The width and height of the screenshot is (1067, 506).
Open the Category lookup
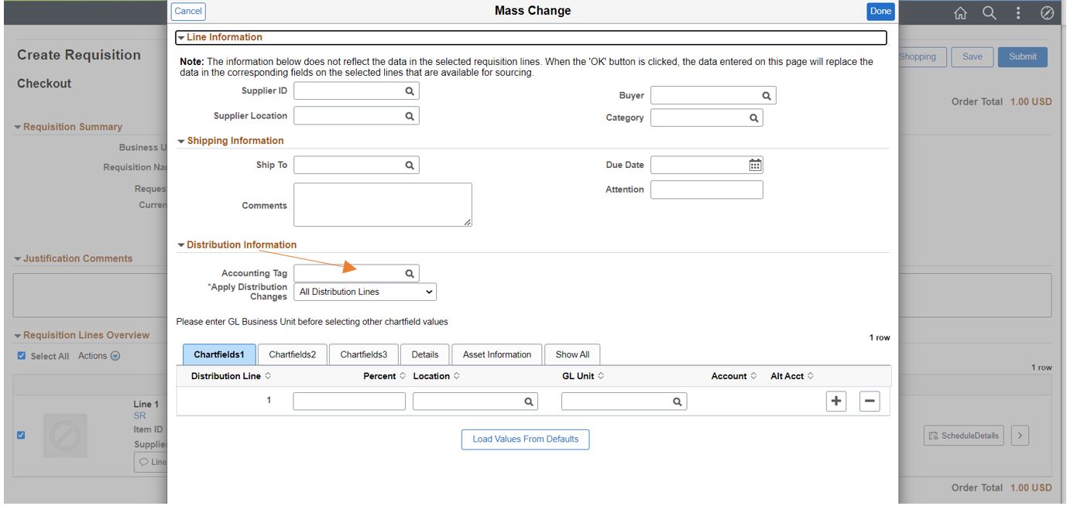pos(755,118)
